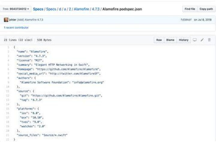
Task: Click the Find file button
Action: (x=190, y=9)
